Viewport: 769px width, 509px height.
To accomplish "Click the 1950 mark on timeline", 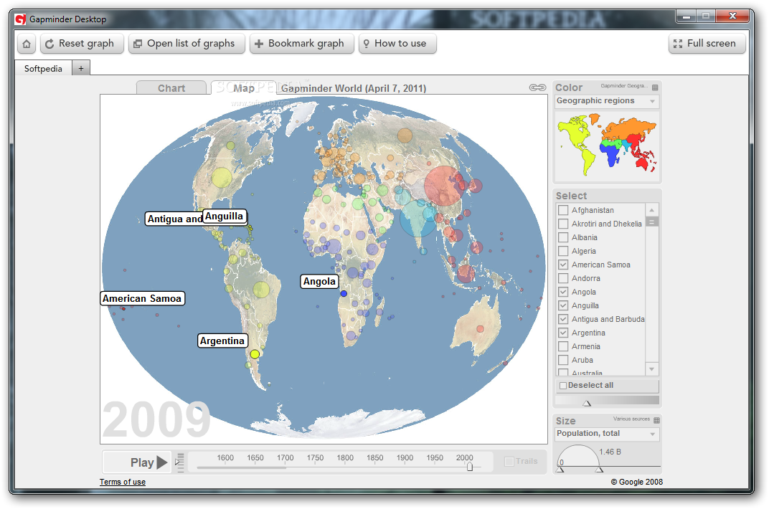I will [x=435, y=457].
